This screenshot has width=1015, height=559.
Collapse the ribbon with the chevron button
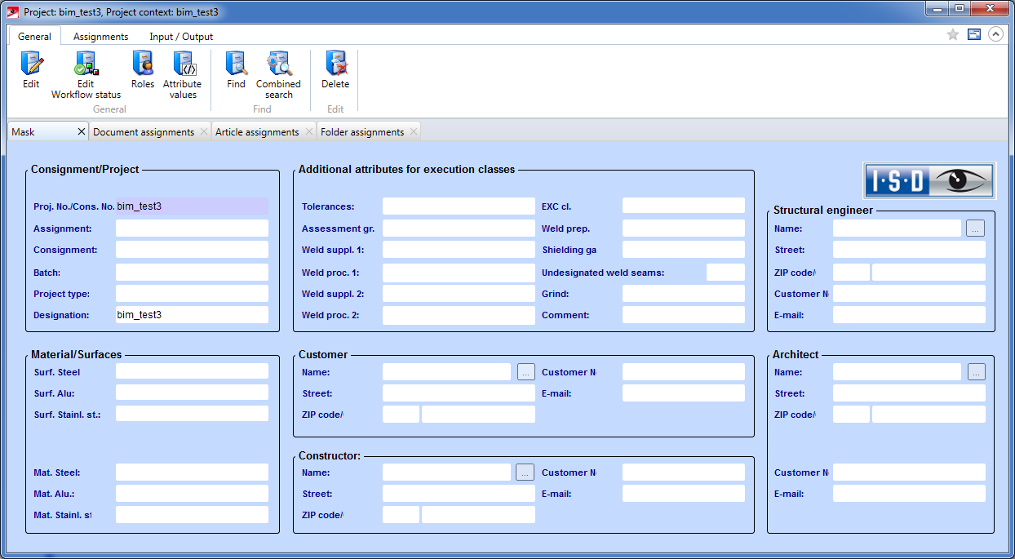[995, 34]
